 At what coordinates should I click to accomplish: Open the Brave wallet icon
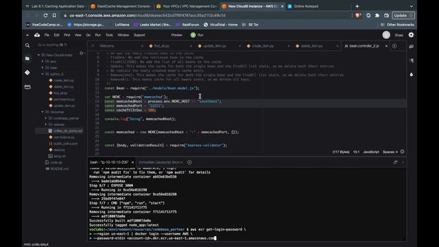click(387, 16)
